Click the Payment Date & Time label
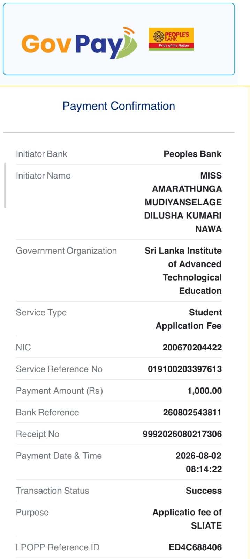This screenshot has height=559, width=250. point(59,456)
